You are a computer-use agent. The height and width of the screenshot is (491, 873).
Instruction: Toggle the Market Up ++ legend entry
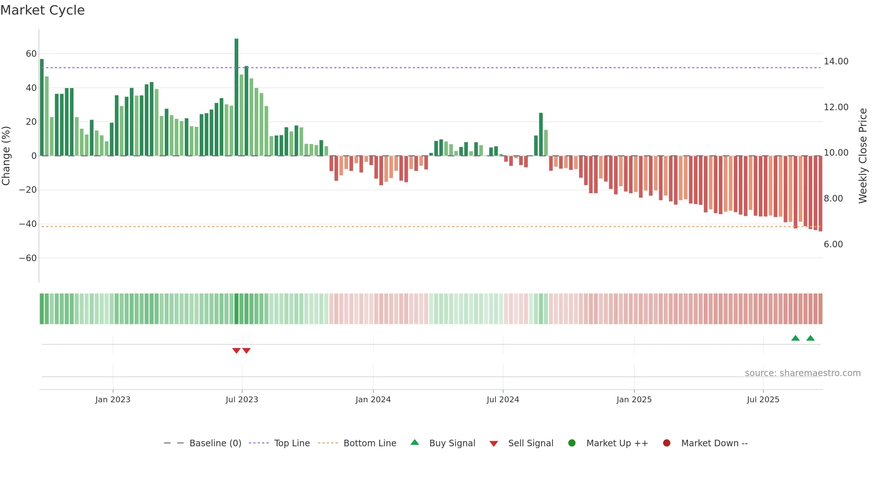click(x=608, y=443)
